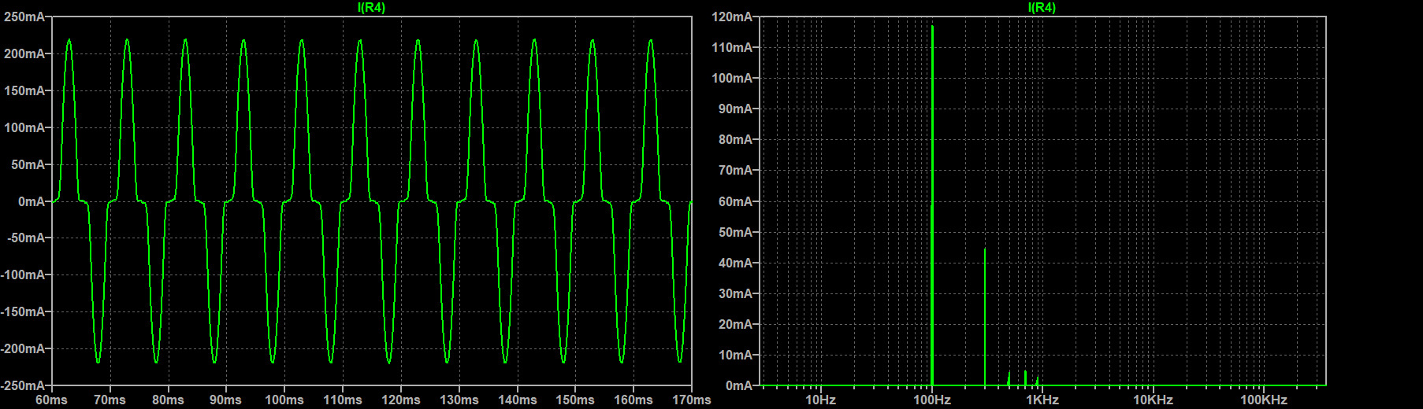This screenshot has height=409, width=1423.
Task: Click the 90ms label on the time axis
Action: 226,400
